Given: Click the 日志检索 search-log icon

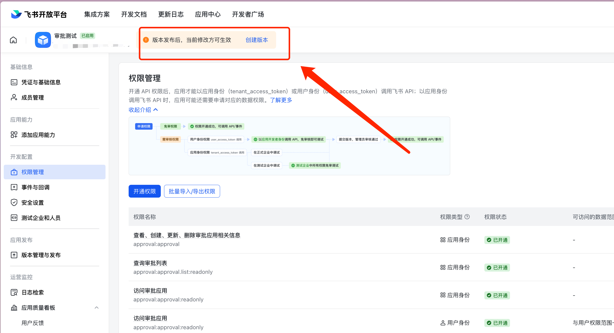Looking at the screenshot, I should point(14,292).
